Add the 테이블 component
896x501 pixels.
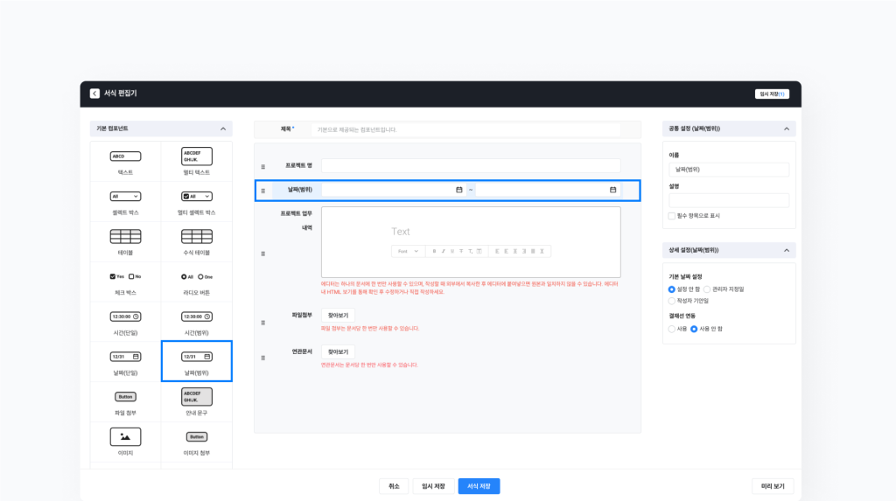pos(125,237)
